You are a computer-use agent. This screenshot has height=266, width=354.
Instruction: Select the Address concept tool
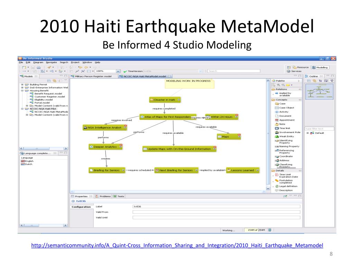click(282, 160)
